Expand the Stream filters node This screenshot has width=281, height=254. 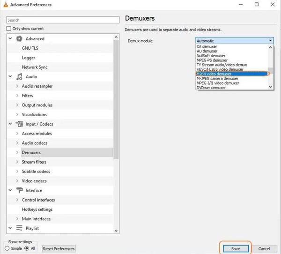[17, 162]
